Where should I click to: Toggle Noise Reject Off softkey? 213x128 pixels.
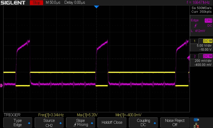tap(175, 123)
